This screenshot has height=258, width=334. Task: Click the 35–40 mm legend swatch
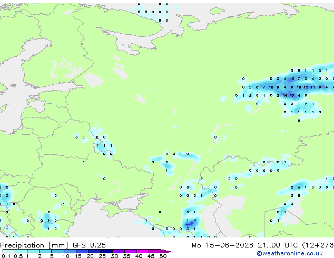[131, 251]
